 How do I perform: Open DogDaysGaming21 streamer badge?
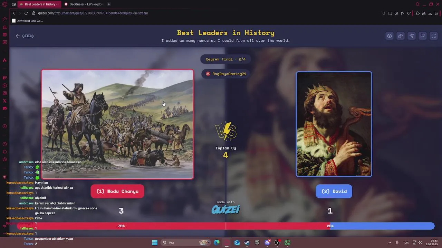(x=226, y=74)
